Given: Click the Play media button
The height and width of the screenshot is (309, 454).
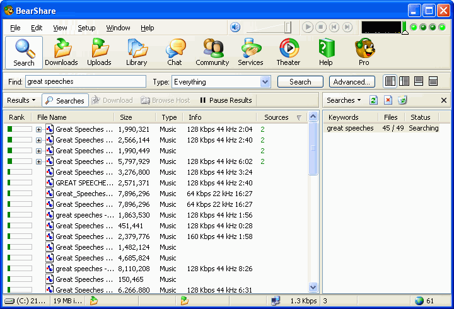Looking at the screenshot, I should point(308,27).
